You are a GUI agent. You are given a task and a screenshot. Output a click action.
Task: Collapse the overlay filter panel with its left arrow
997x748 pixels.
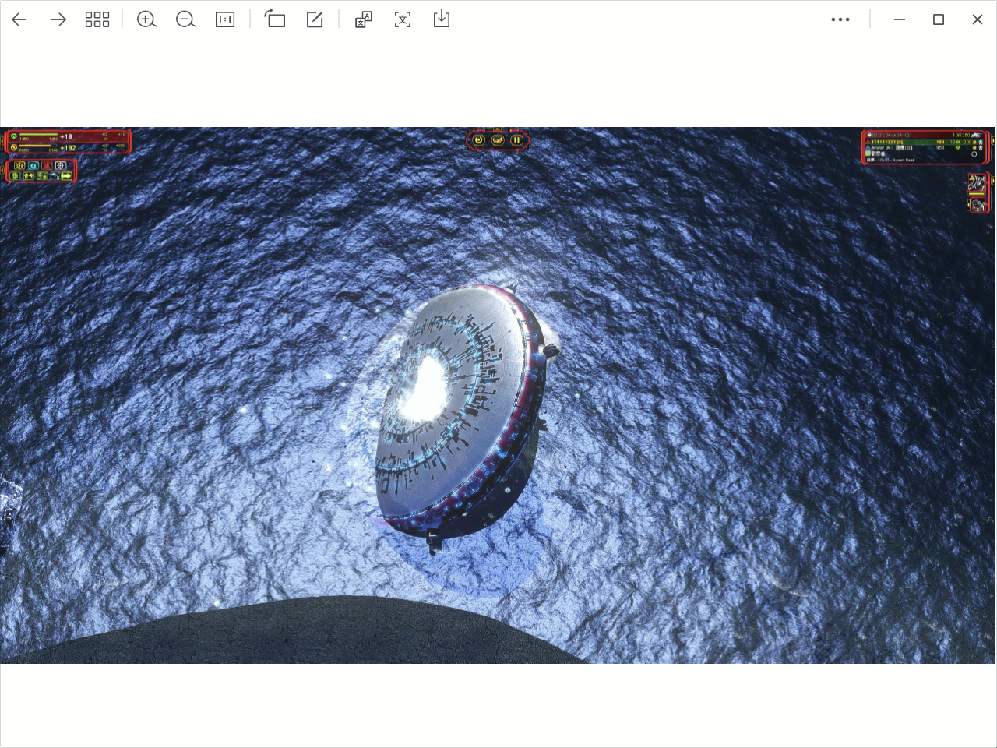(x=2, y=170)
